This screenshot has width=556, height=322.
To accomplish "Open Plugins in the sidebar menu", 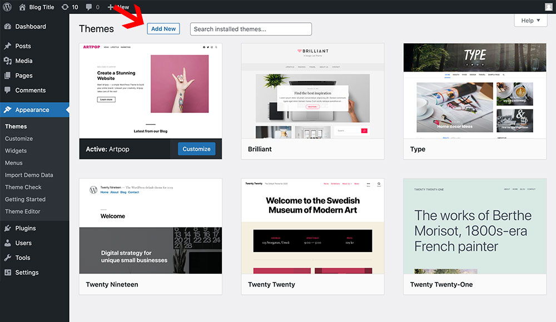I will click(x=26, y=228).
